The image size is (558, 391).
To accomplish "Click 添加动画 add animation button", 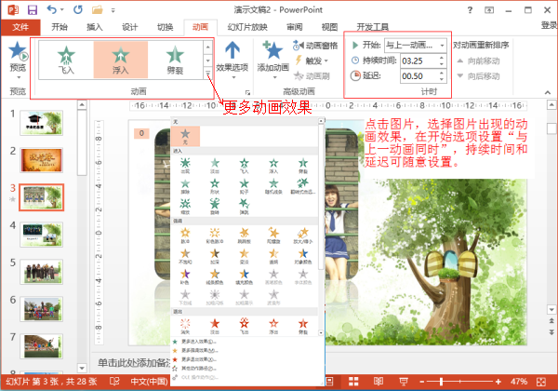I will coord(272,55).
